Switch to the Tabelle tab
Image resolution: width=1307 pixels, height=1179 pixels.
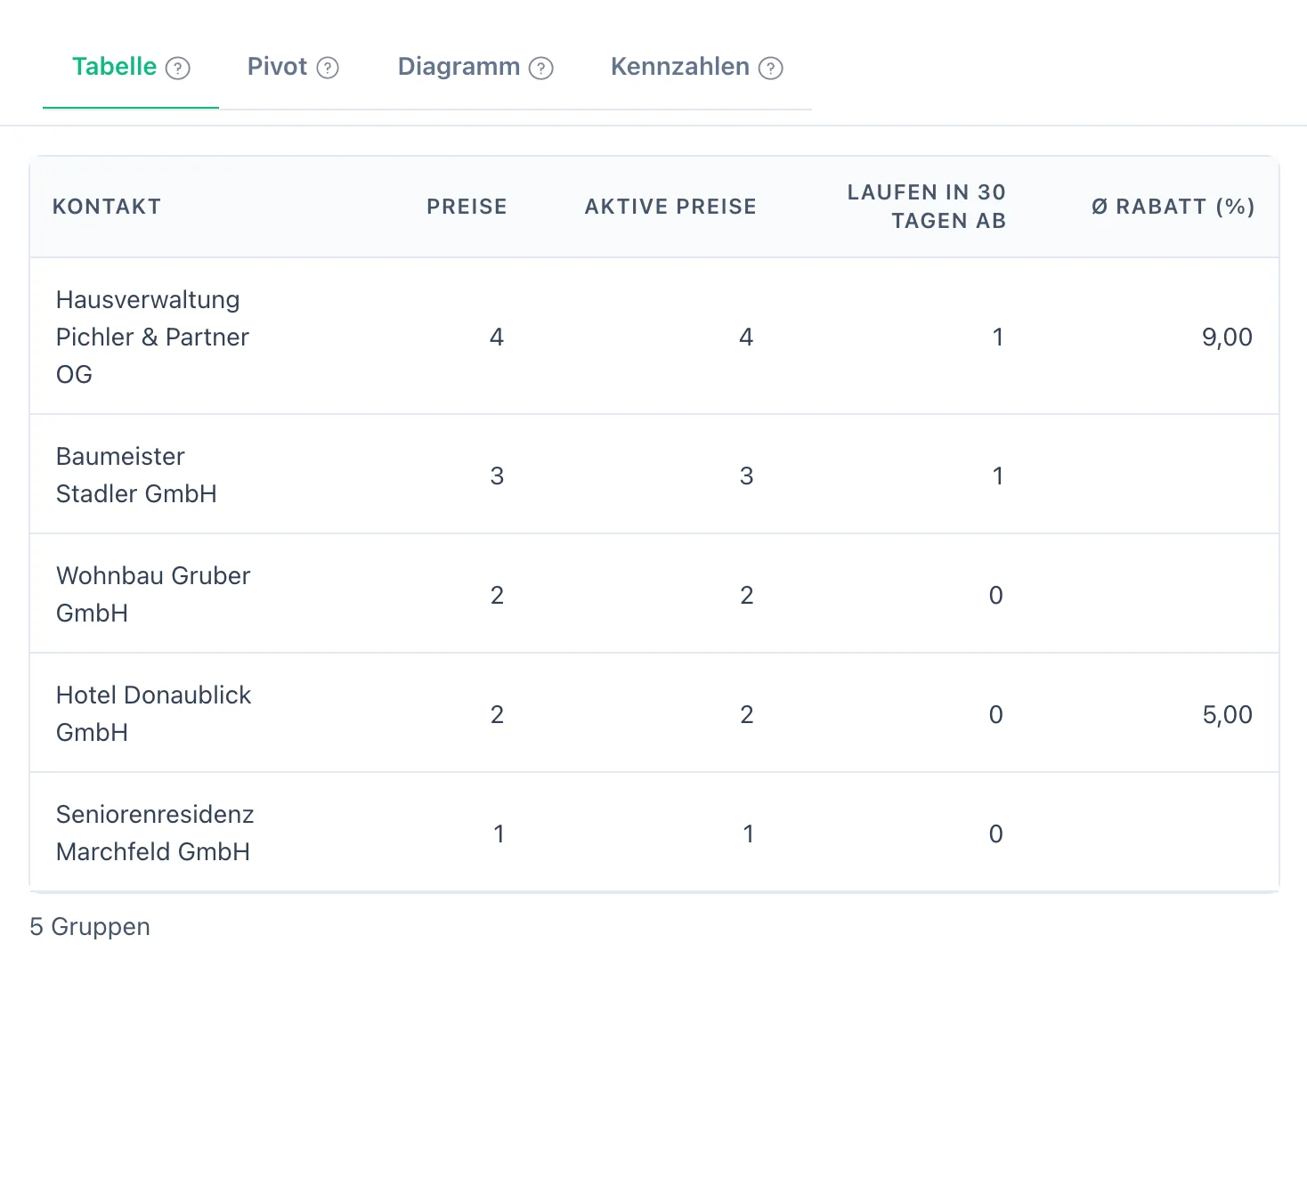pos(131,67)
